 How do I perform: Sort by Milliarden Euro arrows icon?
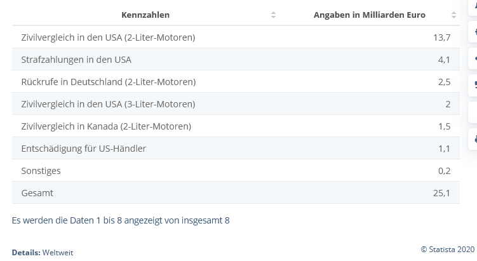click(x=453, y=15)
